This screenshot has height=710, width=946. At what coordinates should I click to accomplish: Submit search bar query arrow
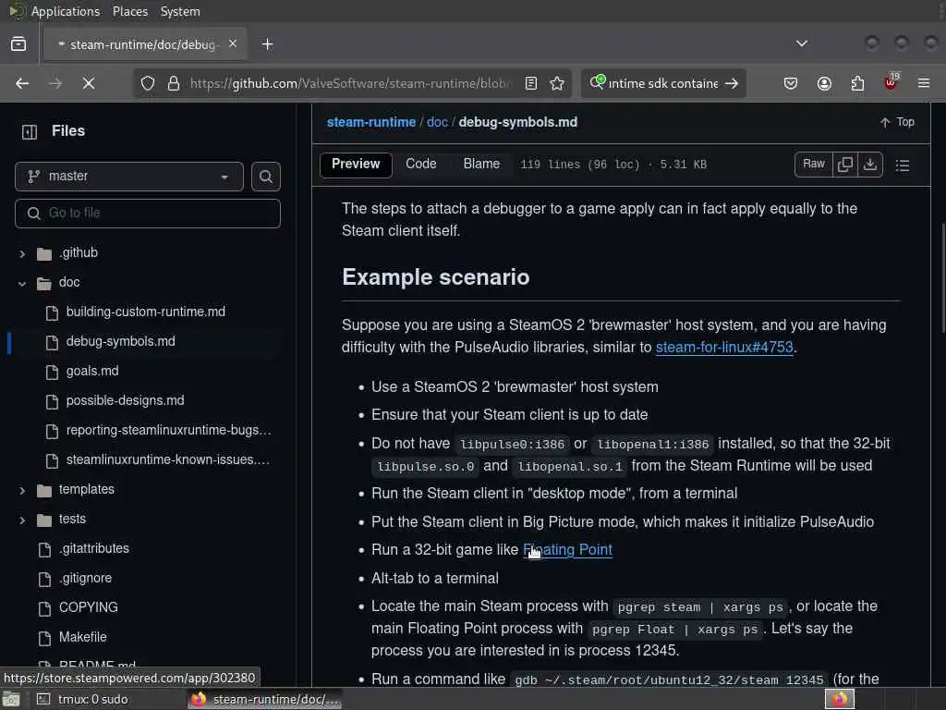point(732,83)
